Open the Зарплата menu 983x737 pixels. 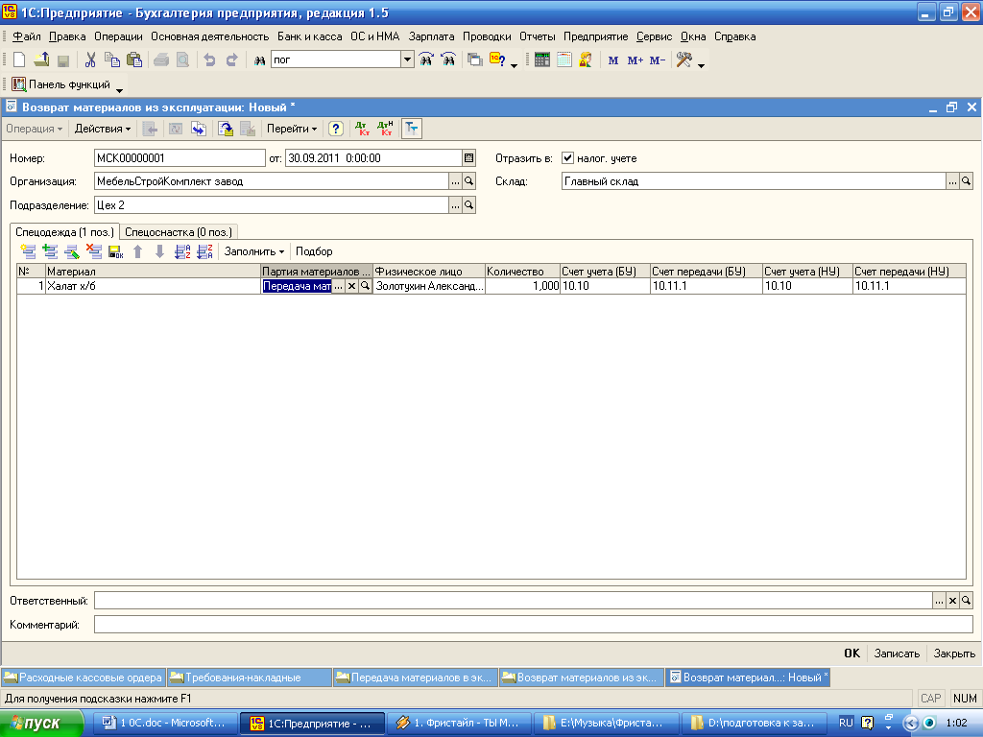pos(431,37)
